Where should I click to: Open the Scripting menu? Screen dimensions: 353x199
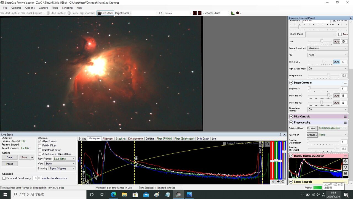[x=67, y=8]
